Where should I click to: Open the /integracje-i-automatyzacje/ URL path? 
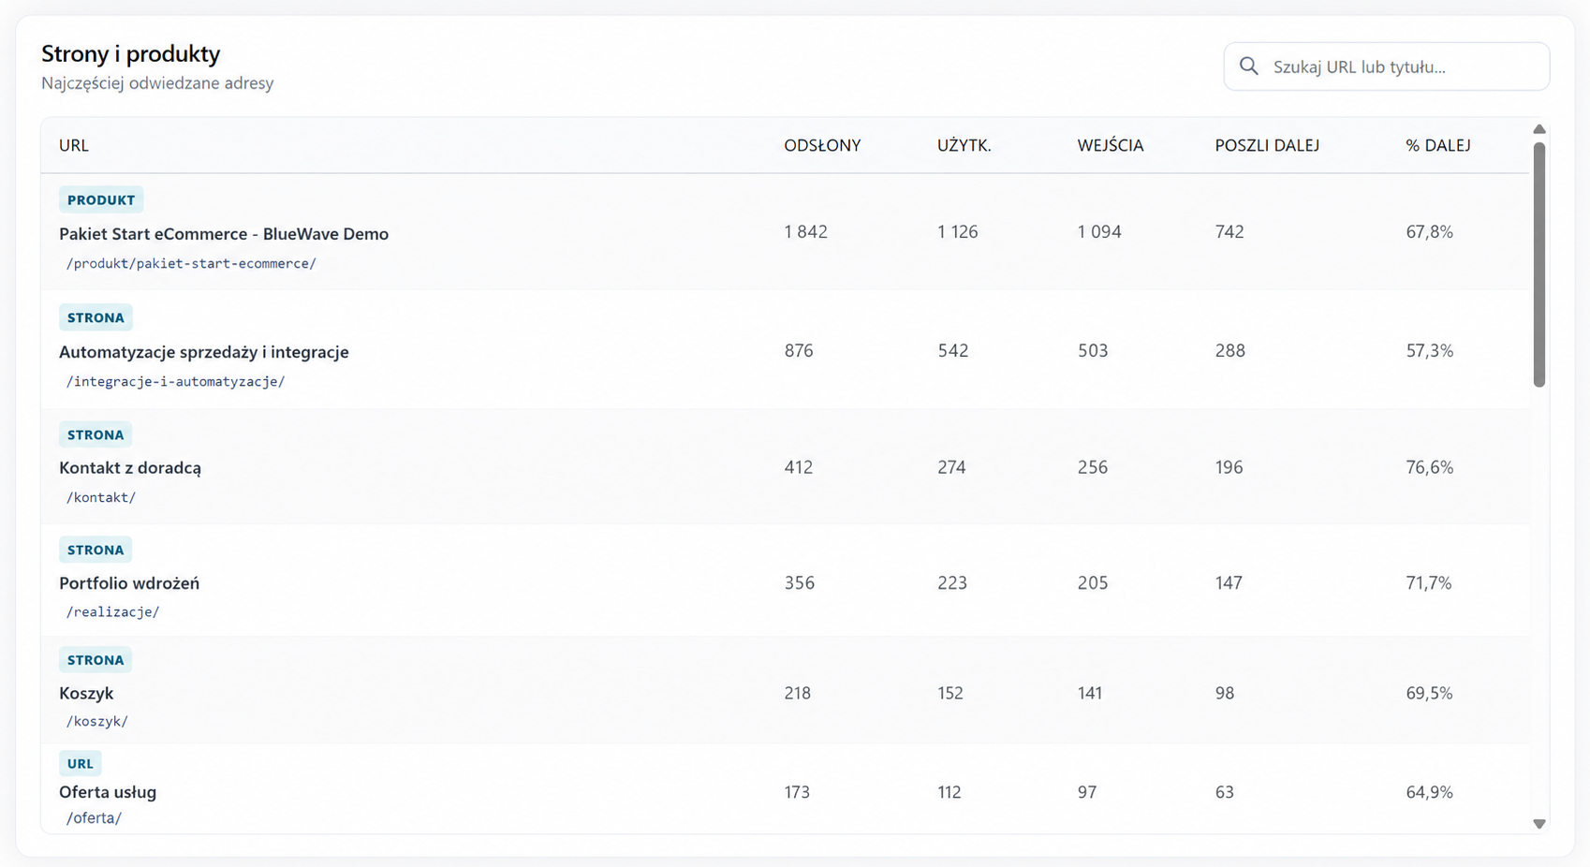click(175, 381)
